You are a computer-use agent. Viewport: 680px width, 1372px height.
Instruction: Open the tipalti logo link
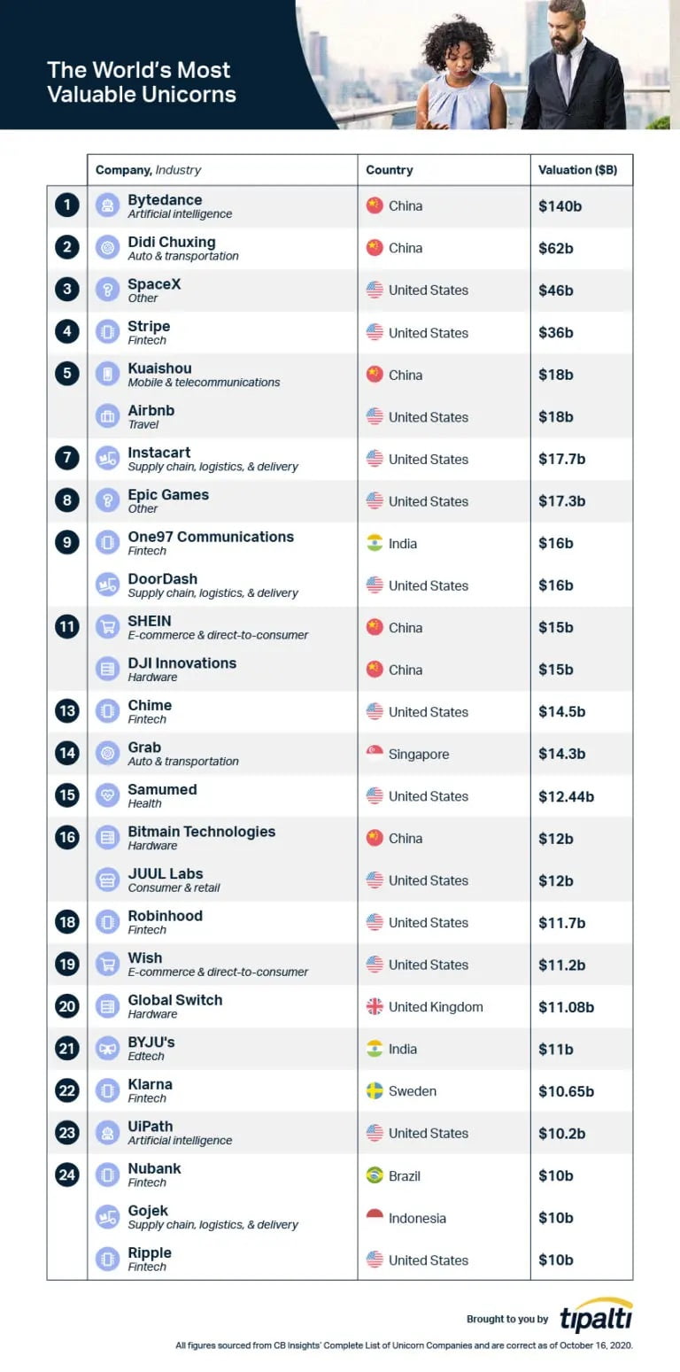(596, 1315)
